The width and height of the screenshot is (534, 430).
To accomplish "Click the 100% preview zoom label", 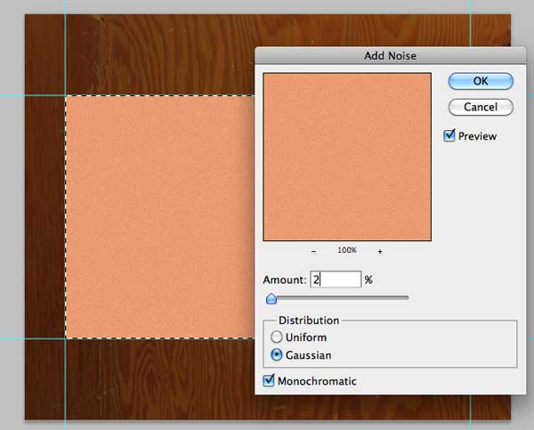I will (347, 252).
